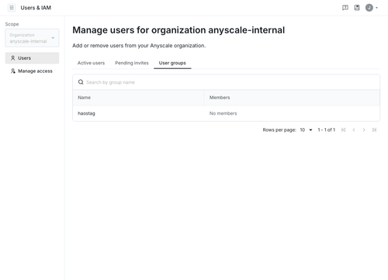Go to the first page of results

[x=343, y=130]
